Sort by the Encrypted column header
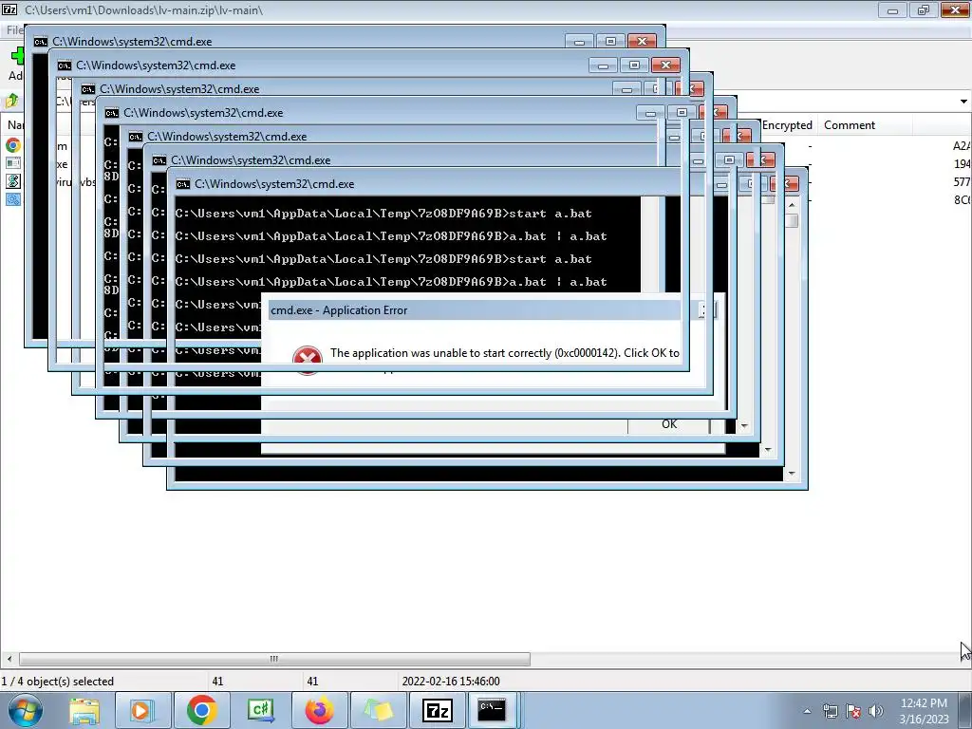The image size is (972, 729). [787, 125]
